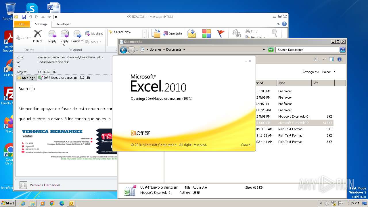Collapse the Outlook ribbon with the caret
The image size is (368, 207).
tap(278, 24)
